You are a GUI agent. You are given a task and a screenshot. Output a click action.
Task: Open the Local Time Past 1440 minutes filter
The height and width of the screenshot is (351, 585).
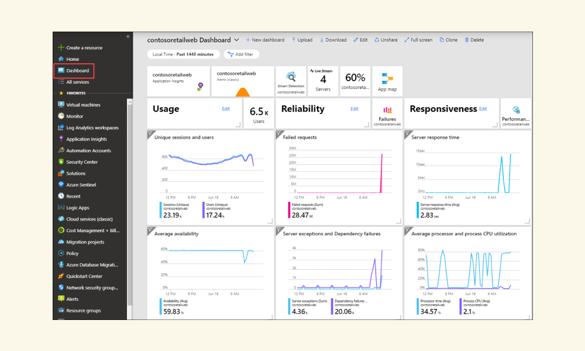(184, 54)
